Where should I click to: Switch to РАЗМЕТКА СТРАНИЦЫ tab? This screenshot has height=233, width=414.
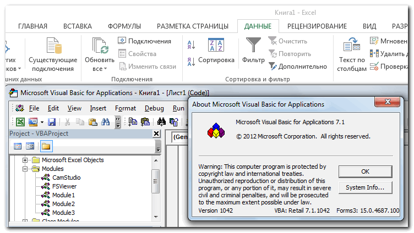tap(193, 26)
